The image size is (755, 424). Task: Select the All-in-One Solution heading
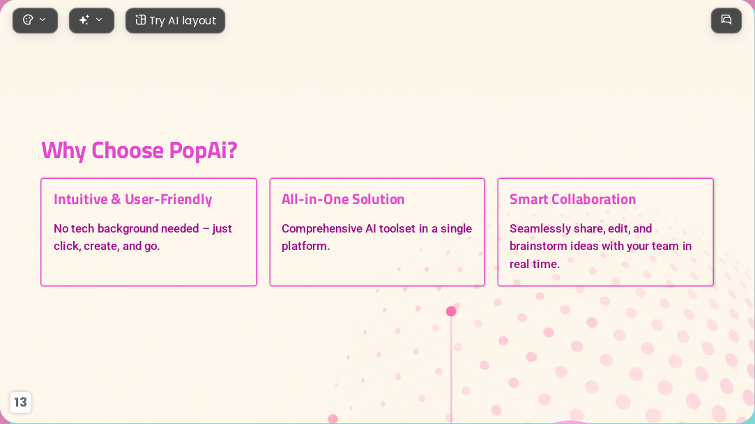click(x=343, y=199)
